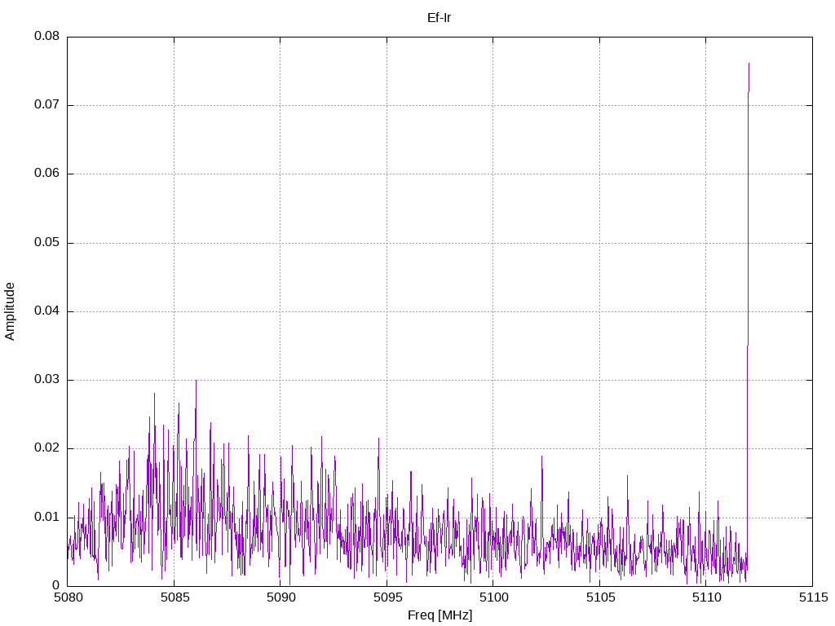Click the 0.03 y-axis tick label
The image size is (835, 626).
pyautogui.click(x=46, y=380)
